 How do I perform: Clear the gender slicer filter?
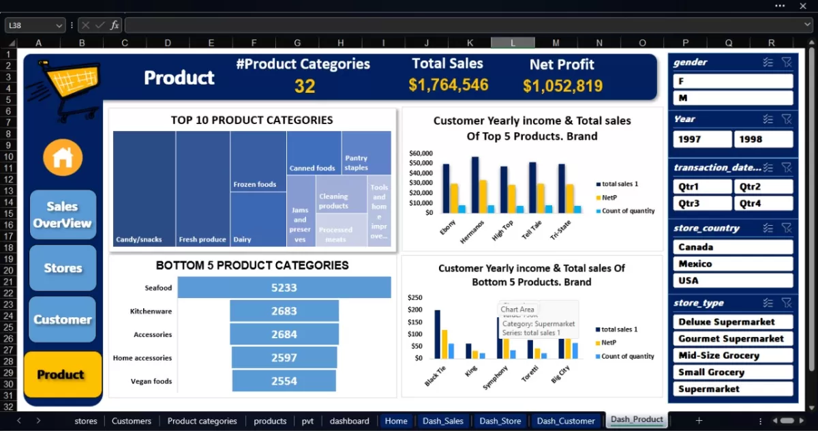786,62
